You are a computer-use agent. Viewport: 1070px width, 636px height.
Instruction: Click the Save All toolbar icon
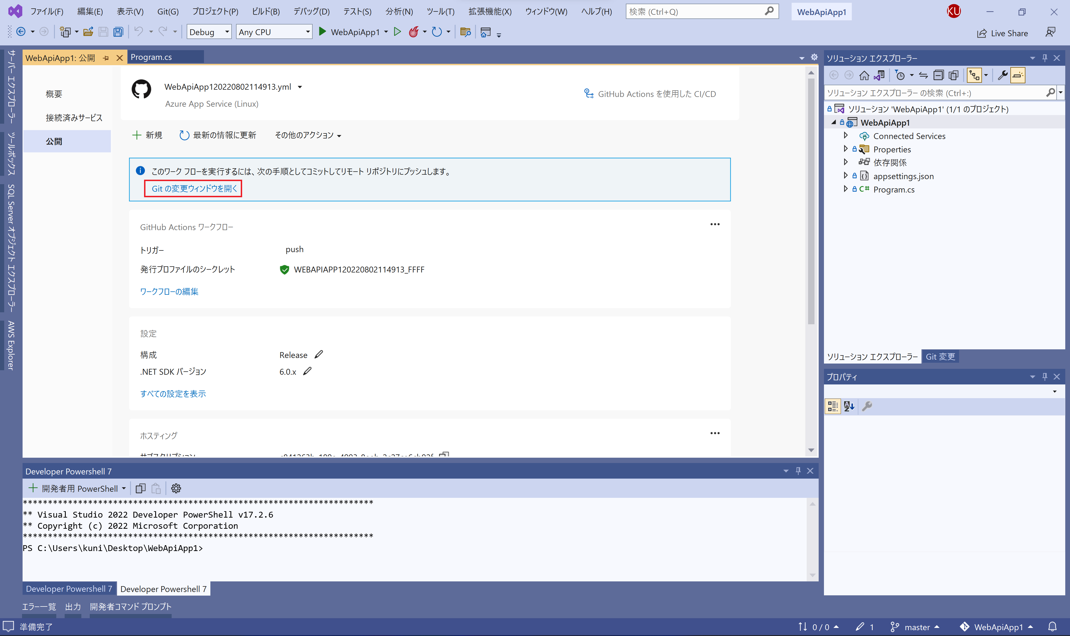[x=118, y=32]
